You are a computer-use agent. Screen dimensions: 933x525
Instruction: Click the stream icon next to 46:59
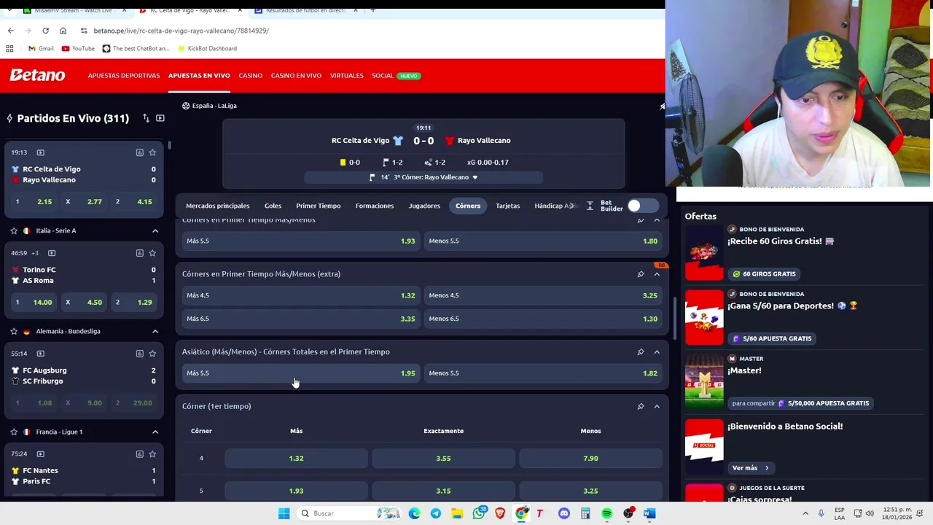[x=52, y=253]
